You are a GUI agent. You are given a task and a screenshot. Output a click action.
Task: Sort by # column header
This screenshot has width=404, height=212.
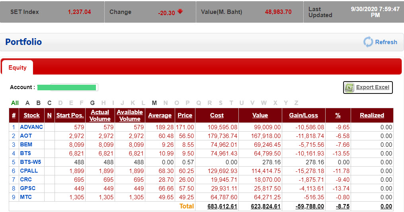pos(14,115)
